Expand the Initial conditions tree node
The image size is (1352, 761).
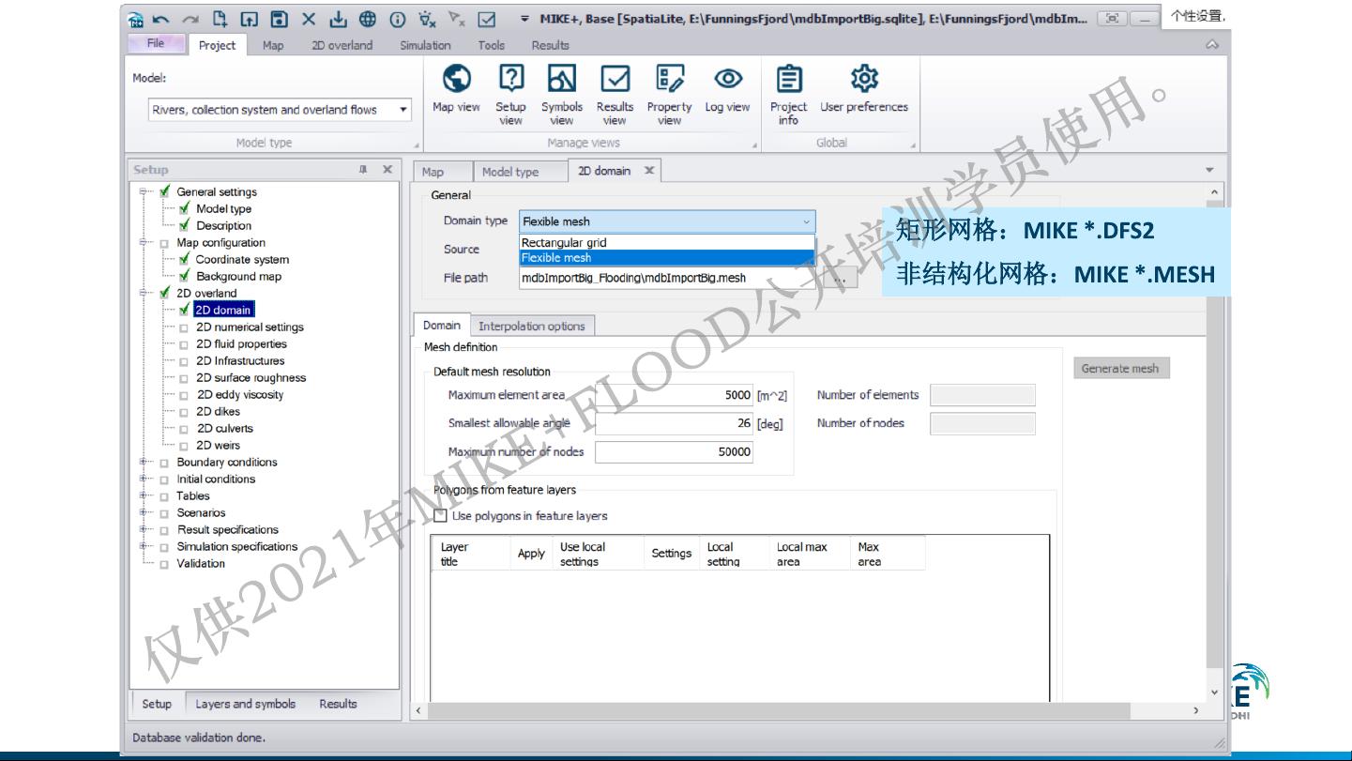144,479
